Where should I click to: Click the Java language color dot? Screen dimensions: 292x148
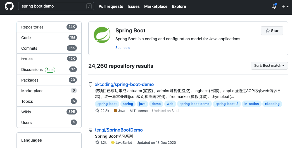tap(115, 111)
